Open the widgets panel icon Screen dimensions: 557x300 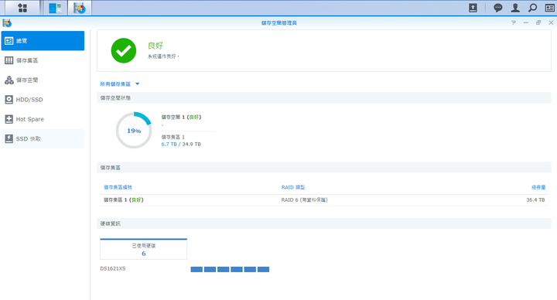549,8
